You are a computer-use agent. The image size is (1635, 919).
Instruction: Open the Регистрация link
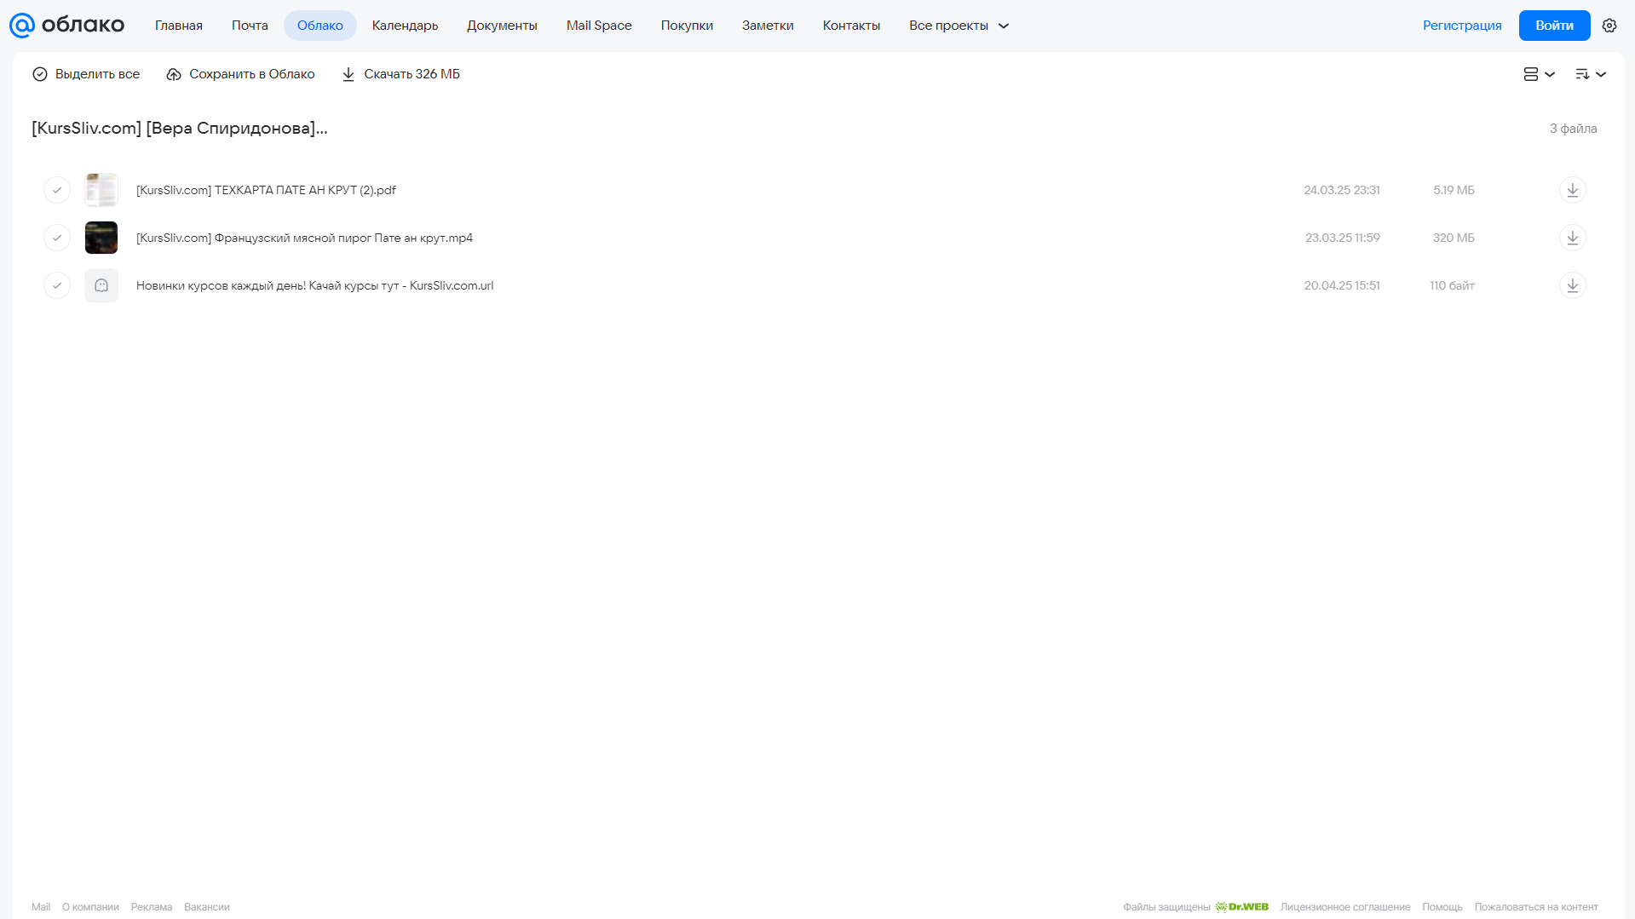coord(1462,26)
